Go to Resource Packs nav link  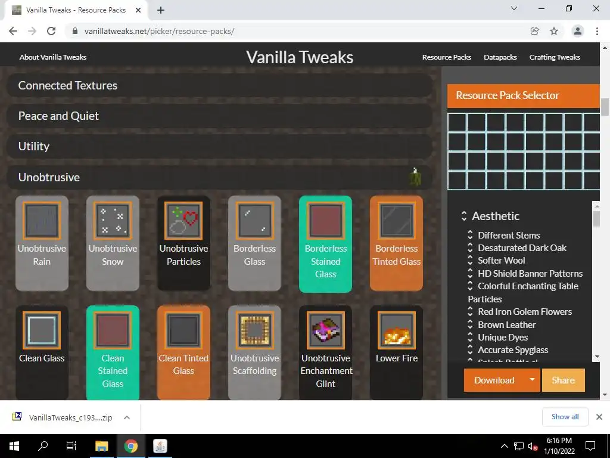click(x=447, y=57)
